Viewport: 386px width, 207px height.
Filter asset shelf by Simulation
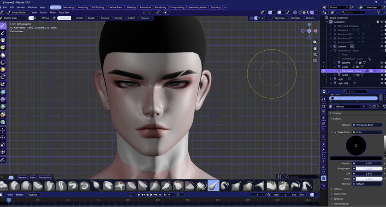tap(45, 177)
